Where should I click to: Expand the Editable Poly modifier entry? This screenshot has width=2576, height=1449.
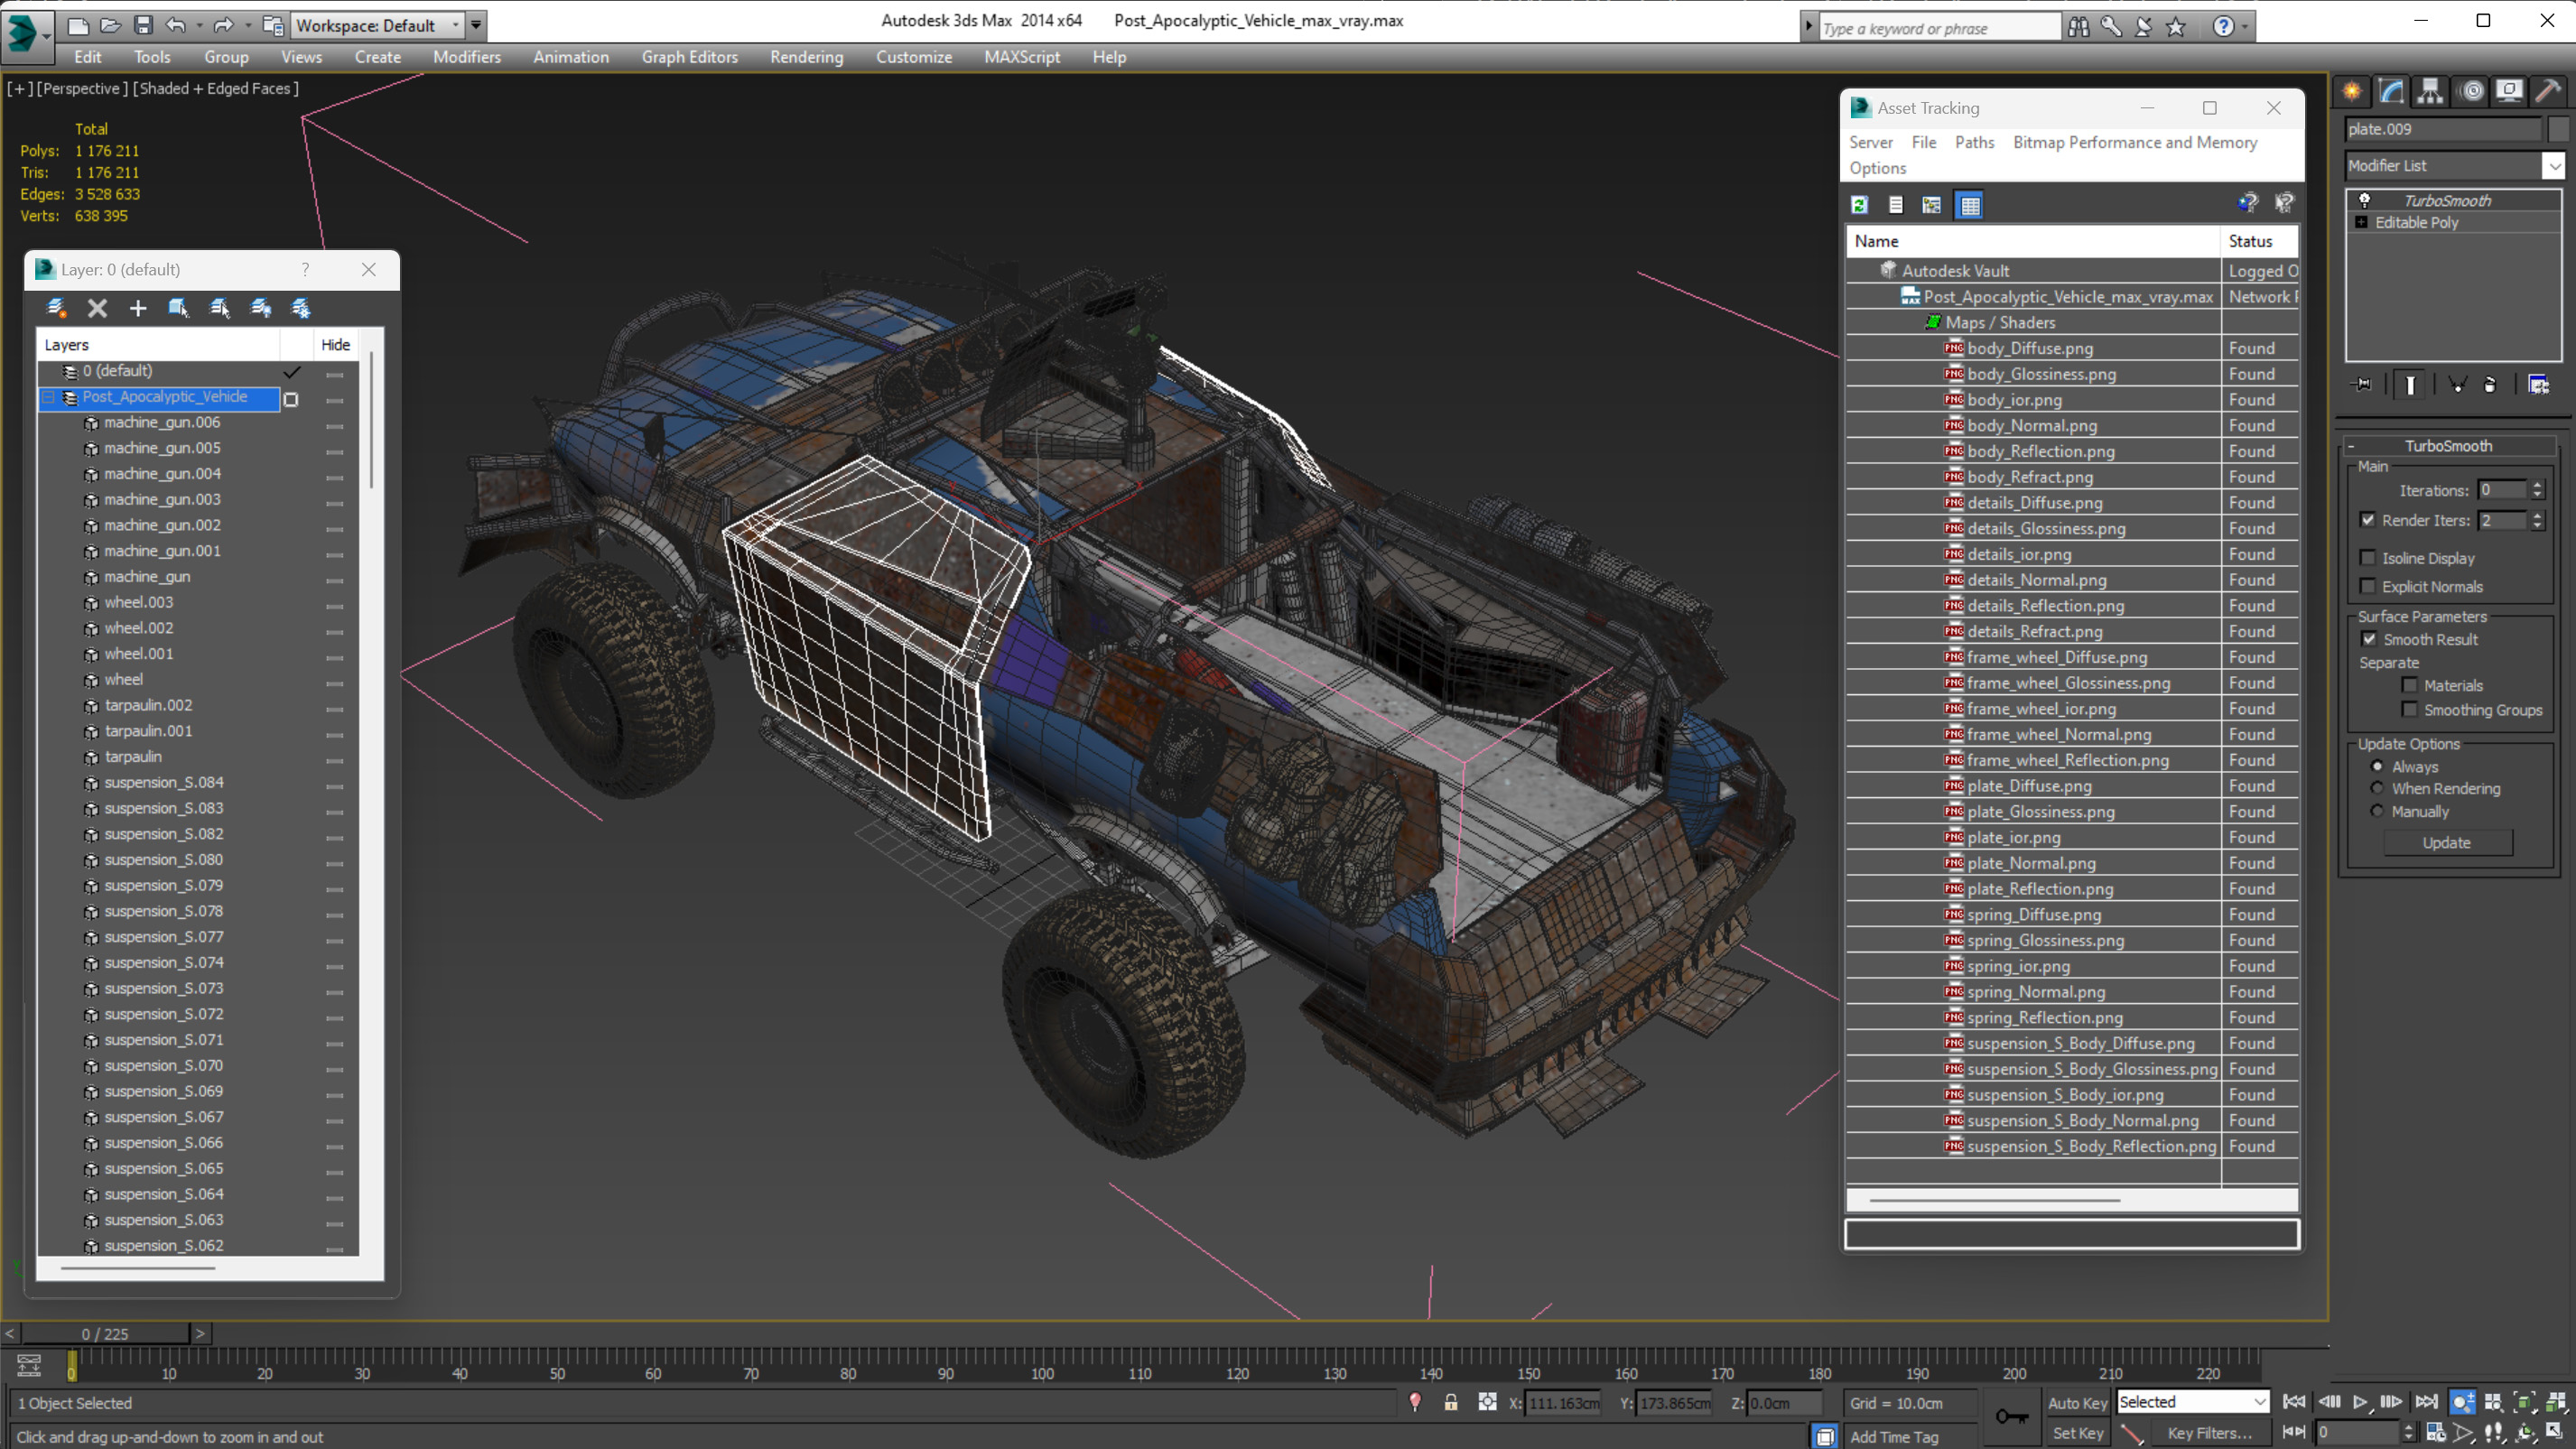point(2361,222)
